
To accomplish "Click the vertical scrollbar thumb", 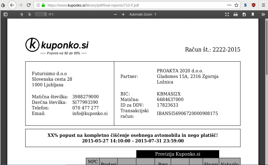I will 267,47.
